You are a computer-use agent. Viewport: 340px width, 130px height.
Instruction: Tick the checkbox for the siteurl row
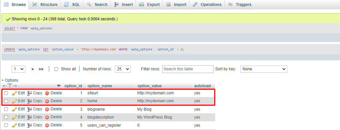click(x=6, y=93)
